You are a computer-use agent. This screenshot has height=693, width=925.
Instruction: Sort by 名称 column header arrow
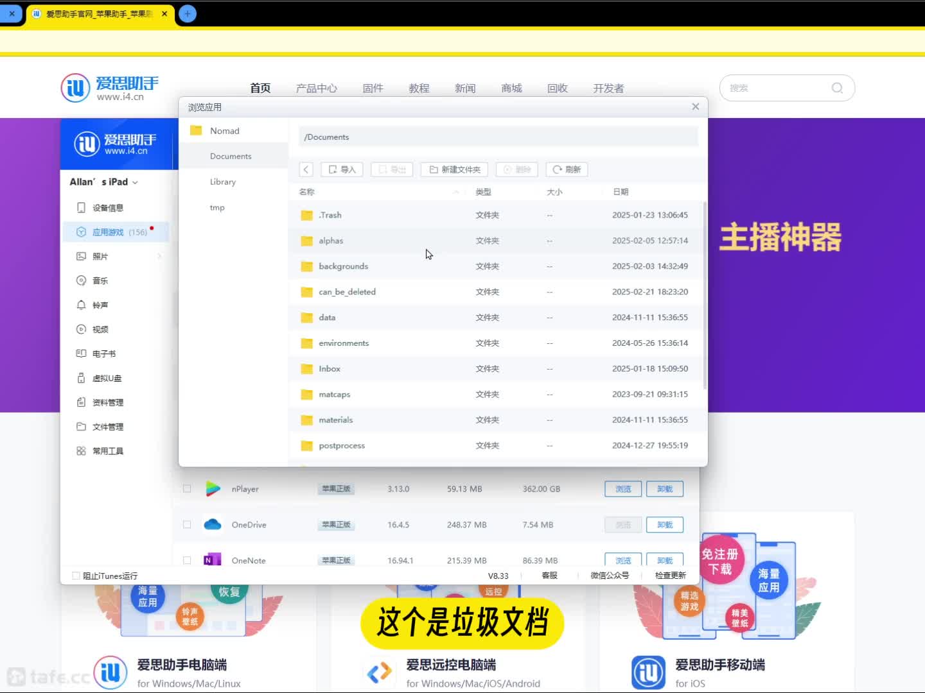[456, 192]
